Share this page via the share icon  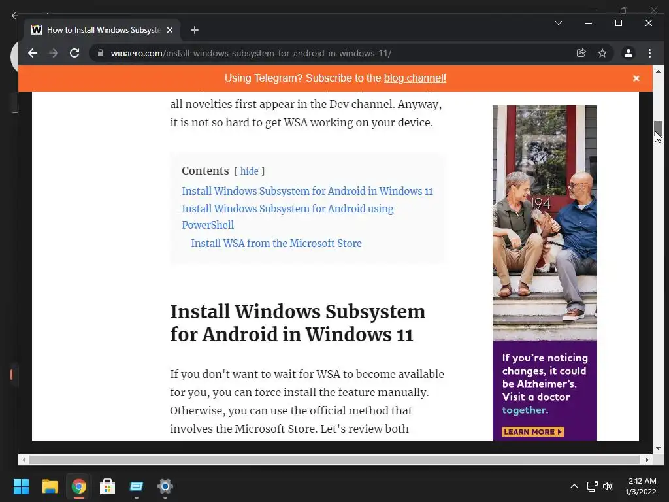tap(581, 53)
